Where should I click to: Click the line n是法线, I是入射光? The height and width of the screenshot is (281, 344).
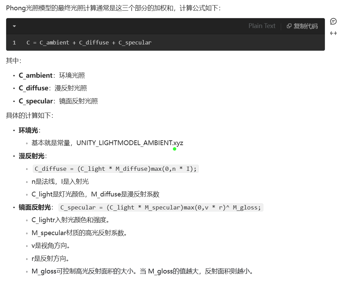pyautogui.click(x=60, y=182)
